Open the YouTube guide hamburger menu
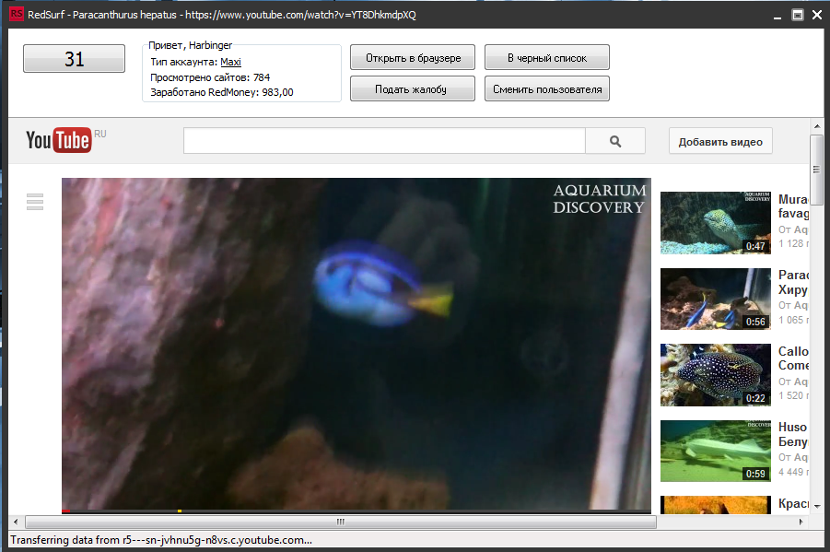The width and height of the screenshot is (830, 552). [35, 202]
